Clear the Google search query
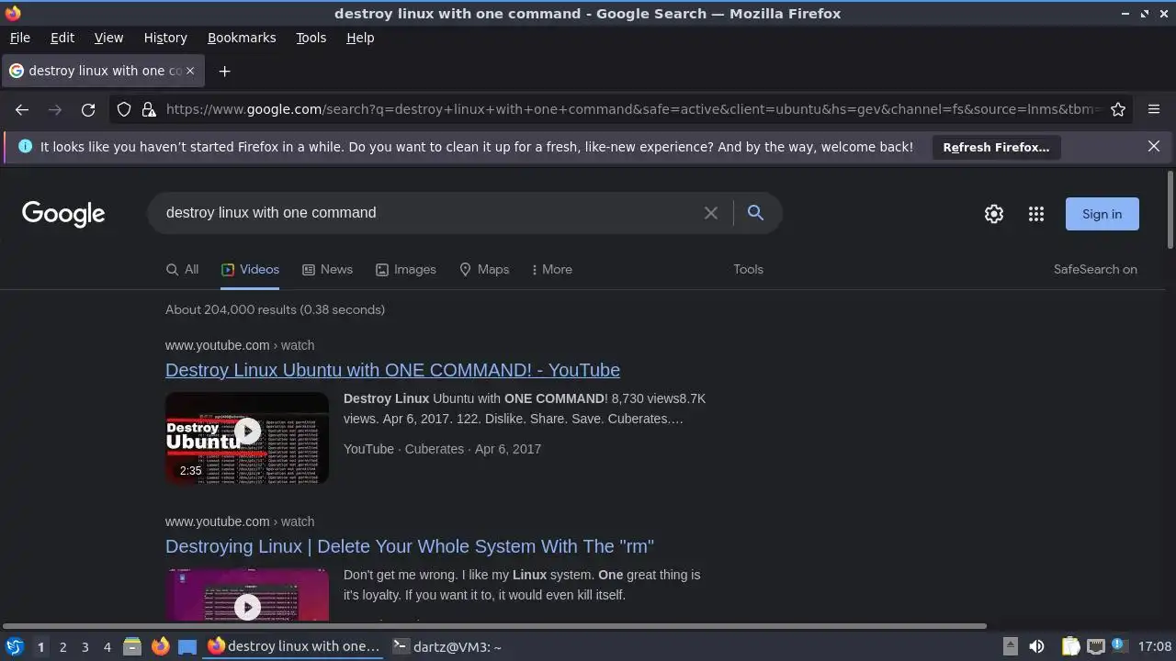The image size is (1176, 661). 711,213
